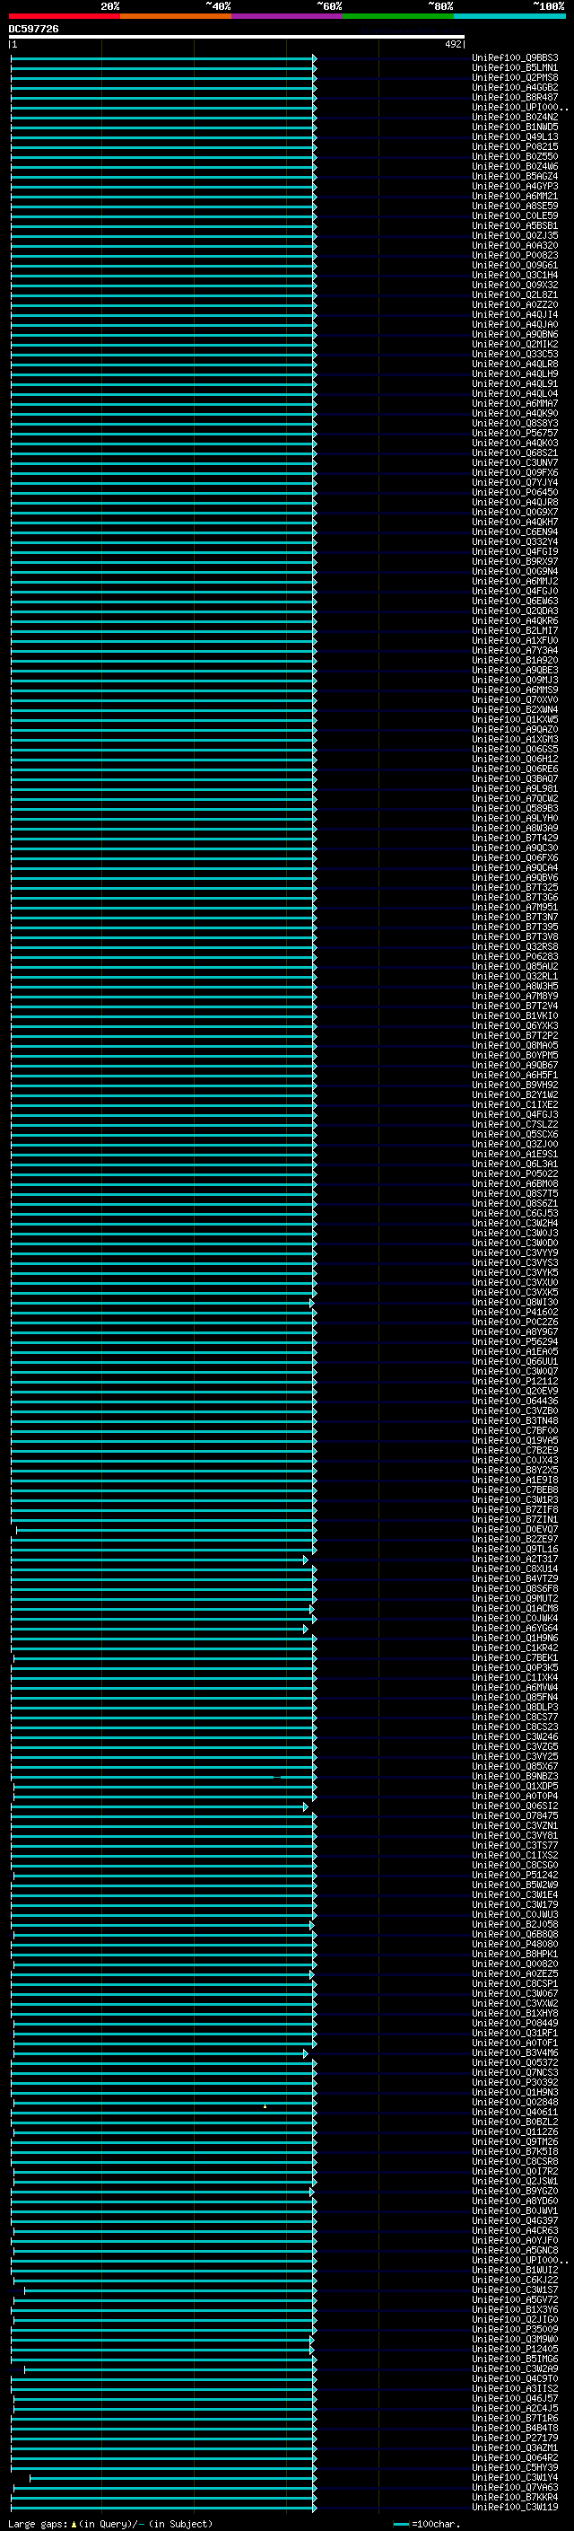Select label UniRef100_P27179
The height and width of the screenshot is (2531, 574).
click(515, 2438)
